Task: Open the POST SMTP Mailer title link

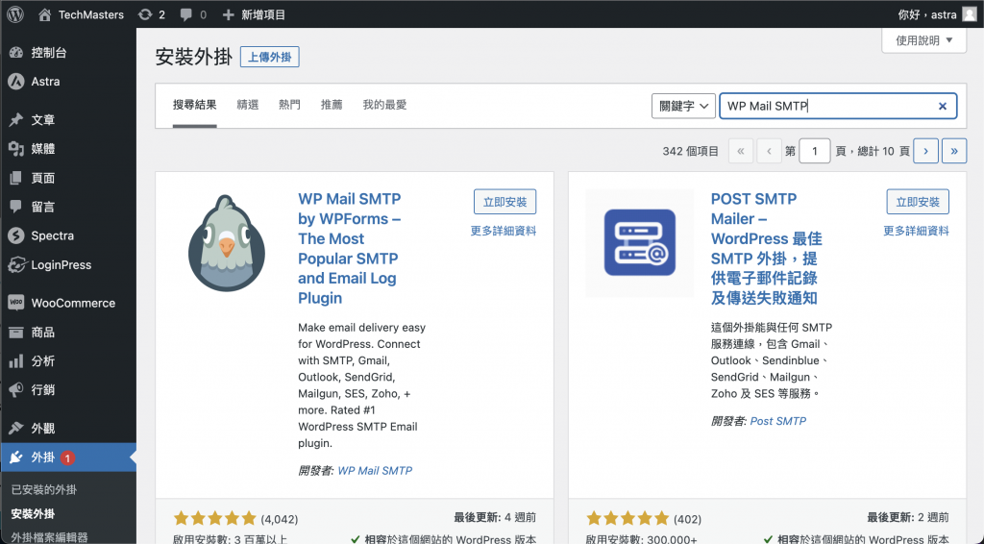Action: click(766, 249)
